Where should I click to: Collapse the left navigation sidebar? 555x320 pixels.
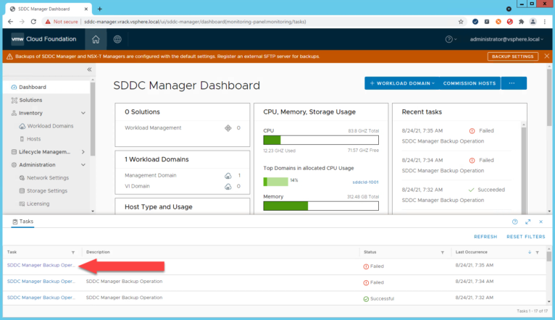(89, 70)
